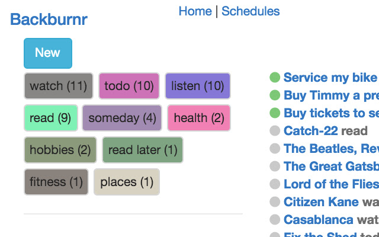Click the green status dot beside Service my bike

pyautogui.click(x=275, y=78)
